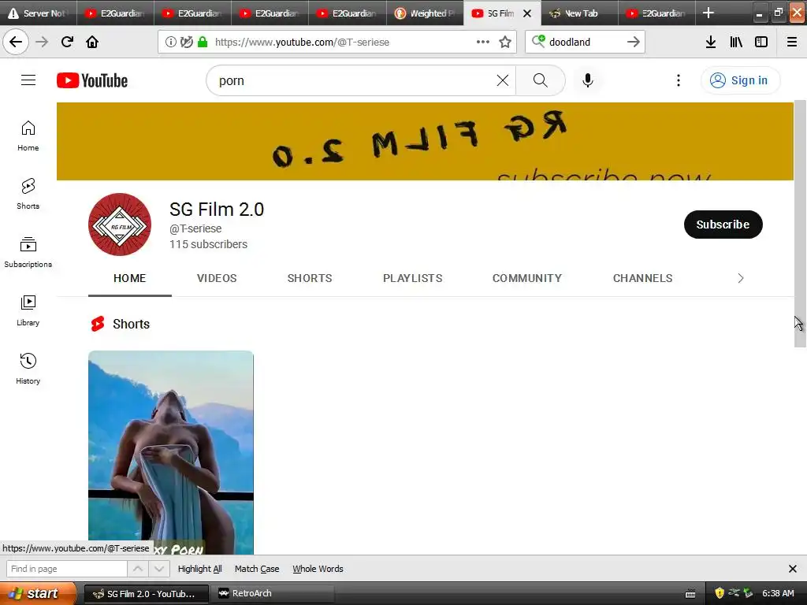Switch to the Server Not Found browser tab
Viewport: 807px width, 605px height.
(x=39, y=13)
